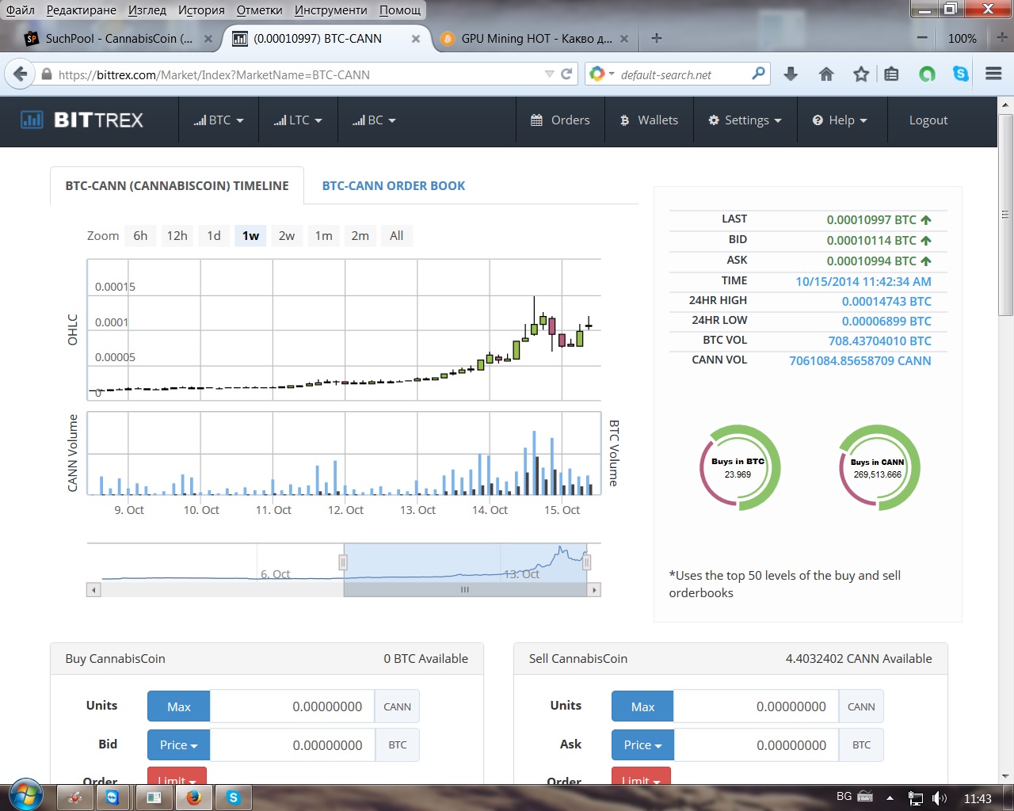This screenshot has height=811, width=1014.
Task: Open the Файл menu
Action: click(x=21, y=10)
